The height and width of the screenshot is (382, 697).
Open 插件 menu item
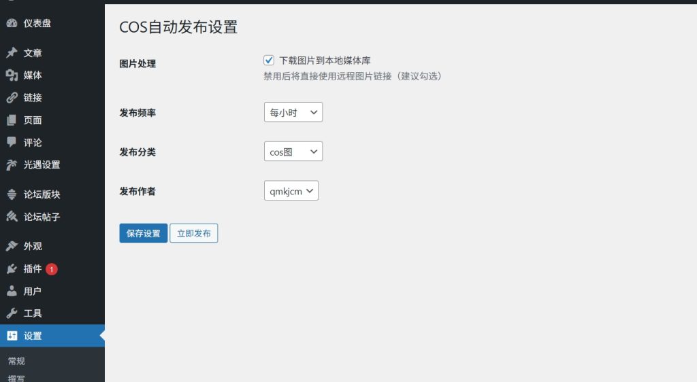click(52, 268)
